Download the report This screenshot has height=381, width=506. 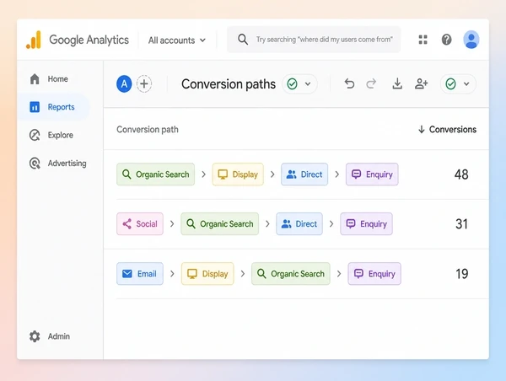coord(397,83)
